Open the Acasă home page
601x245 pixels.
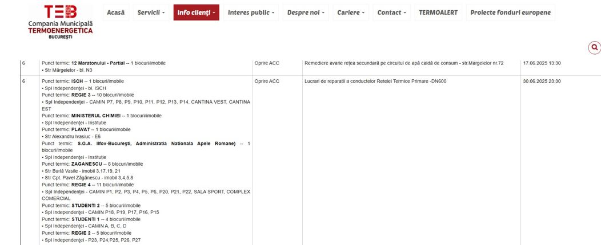coord(116,12)
